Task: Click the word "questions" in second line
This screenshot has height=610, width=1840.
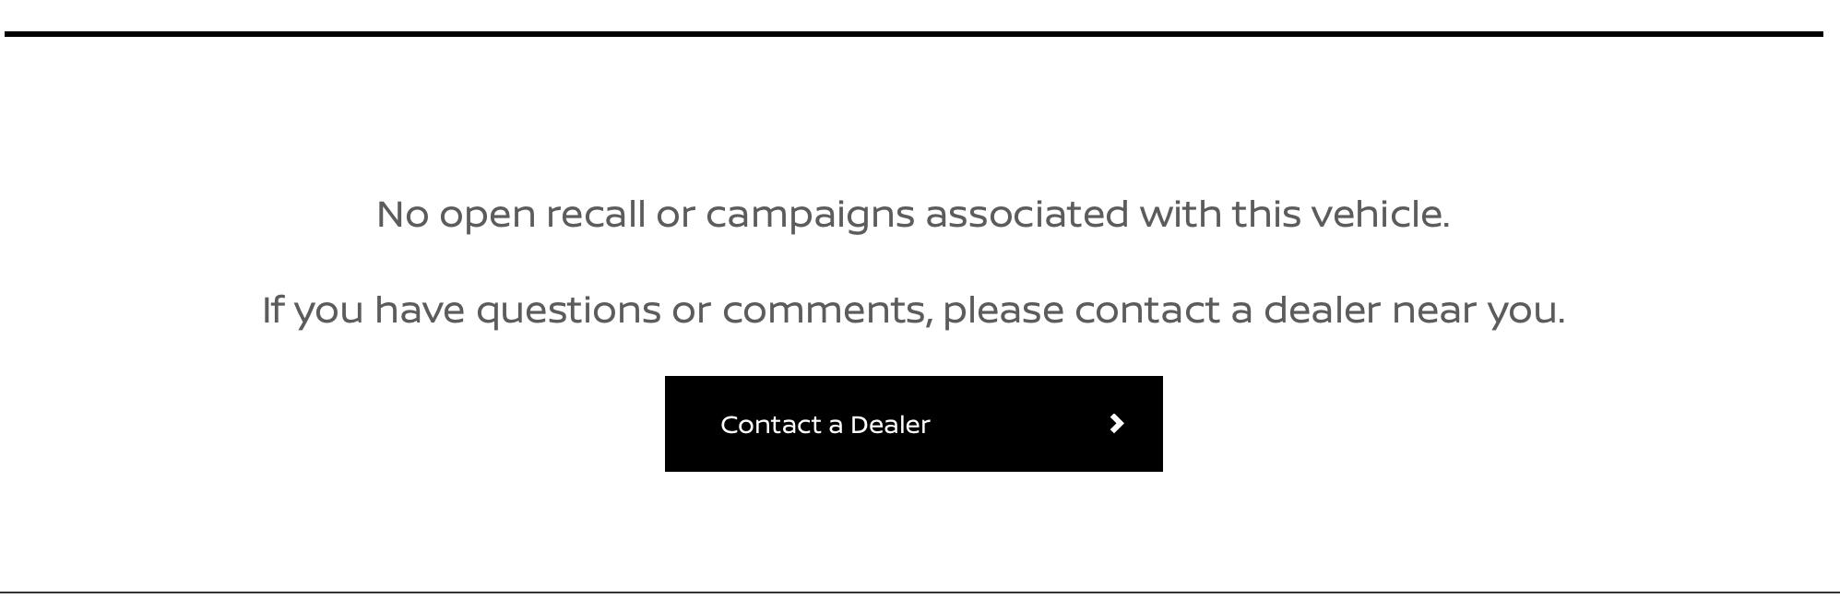Action: [568, 311]
